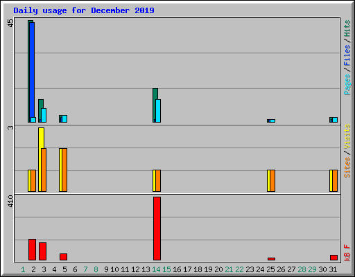Click green day label "22" on the x-axis
The width and height of the screenshot is (355, 277).
[x=239, y=269]
